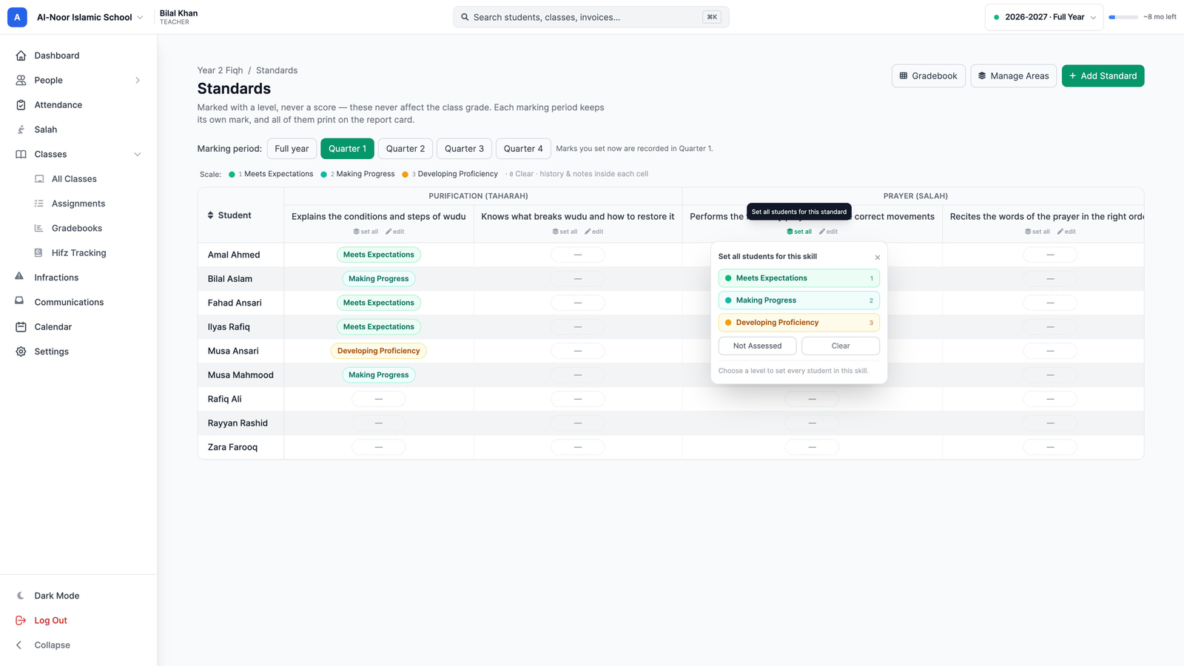Switch to Quarter 3 marking period
The height and width of the screenshot is (666, 1184).
[x=464, y=149]
